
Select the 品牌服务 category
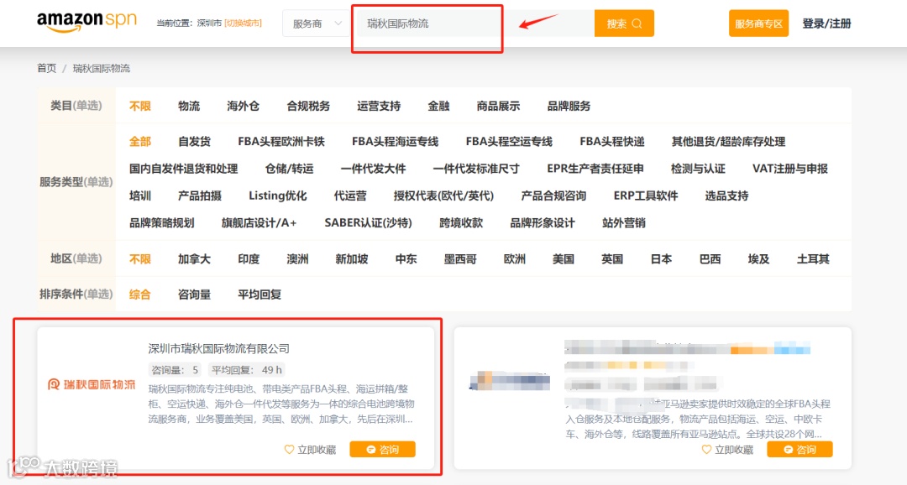pos(569,106)
